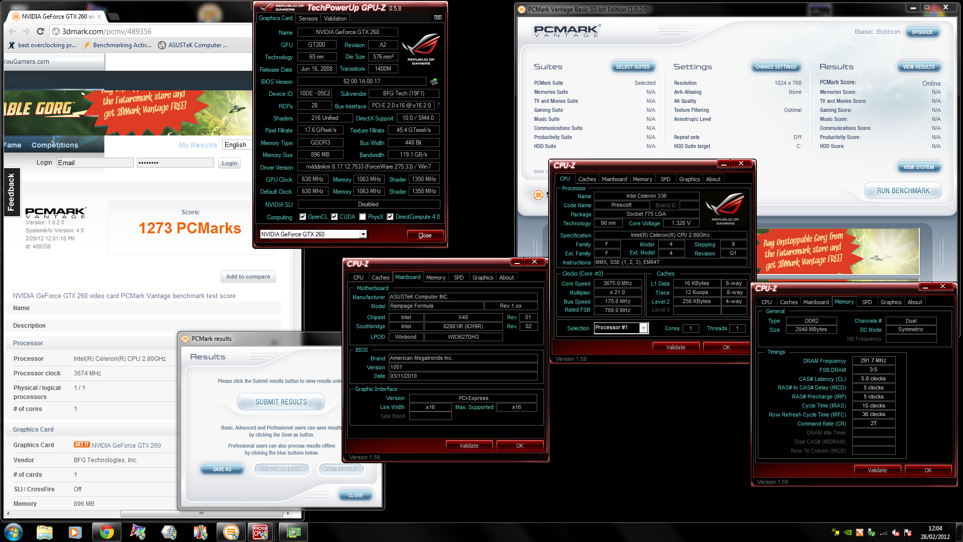
Task: Click the muted volume tray icon
Action: coord(896,532)
